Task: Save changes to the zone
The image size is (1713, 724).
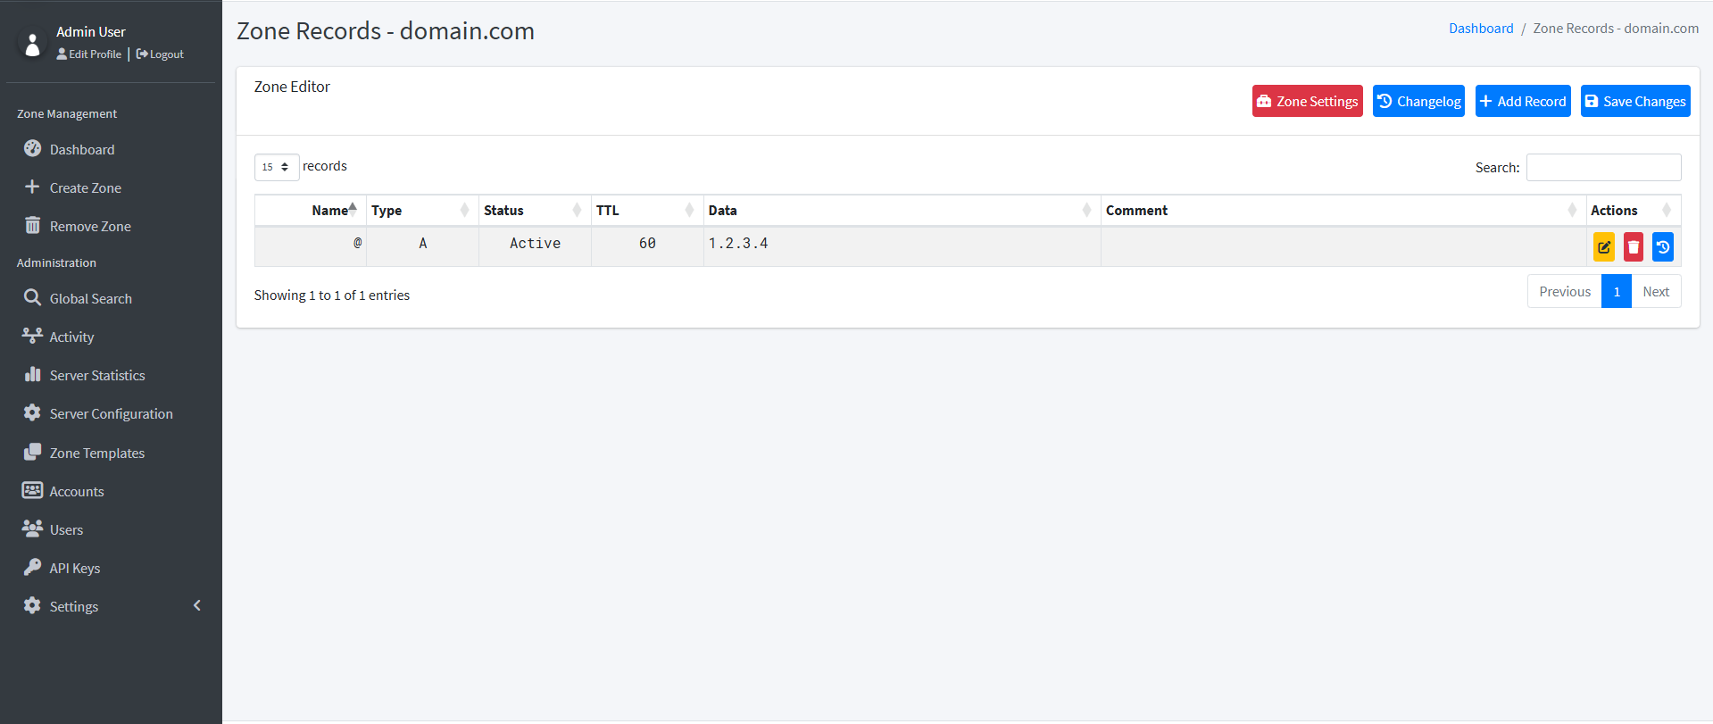Action: click(x=1635, y=101)
